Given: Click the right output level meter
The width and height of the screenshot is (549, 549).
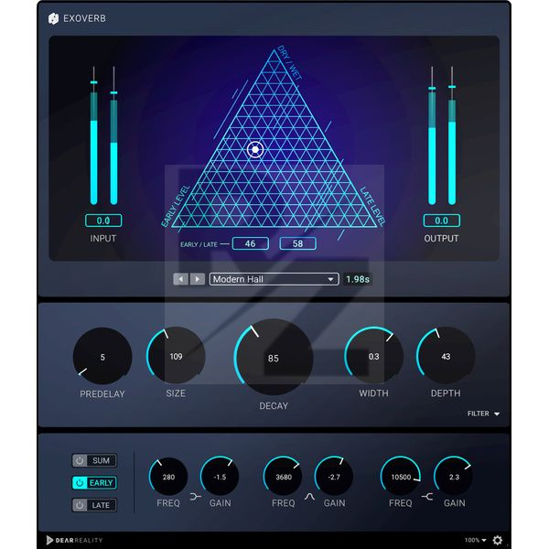Looking at the screenshot, I should coord(452,135).
